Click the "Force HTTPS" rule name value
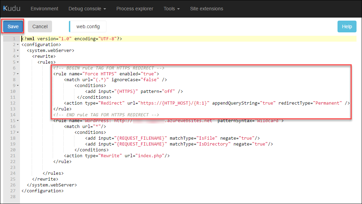Image resolution: width=362 pixels, height=204 pixels. click(100, 74)
